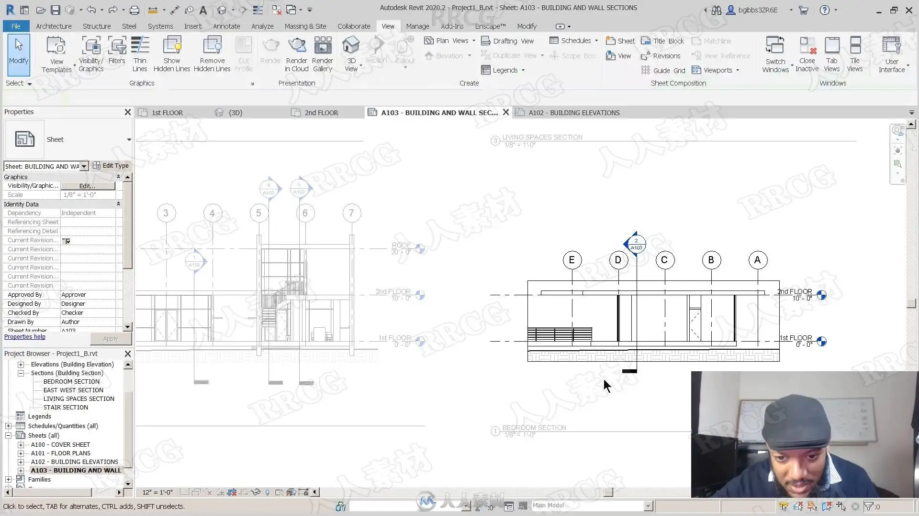Click Switch Windows button

(775, 54)
